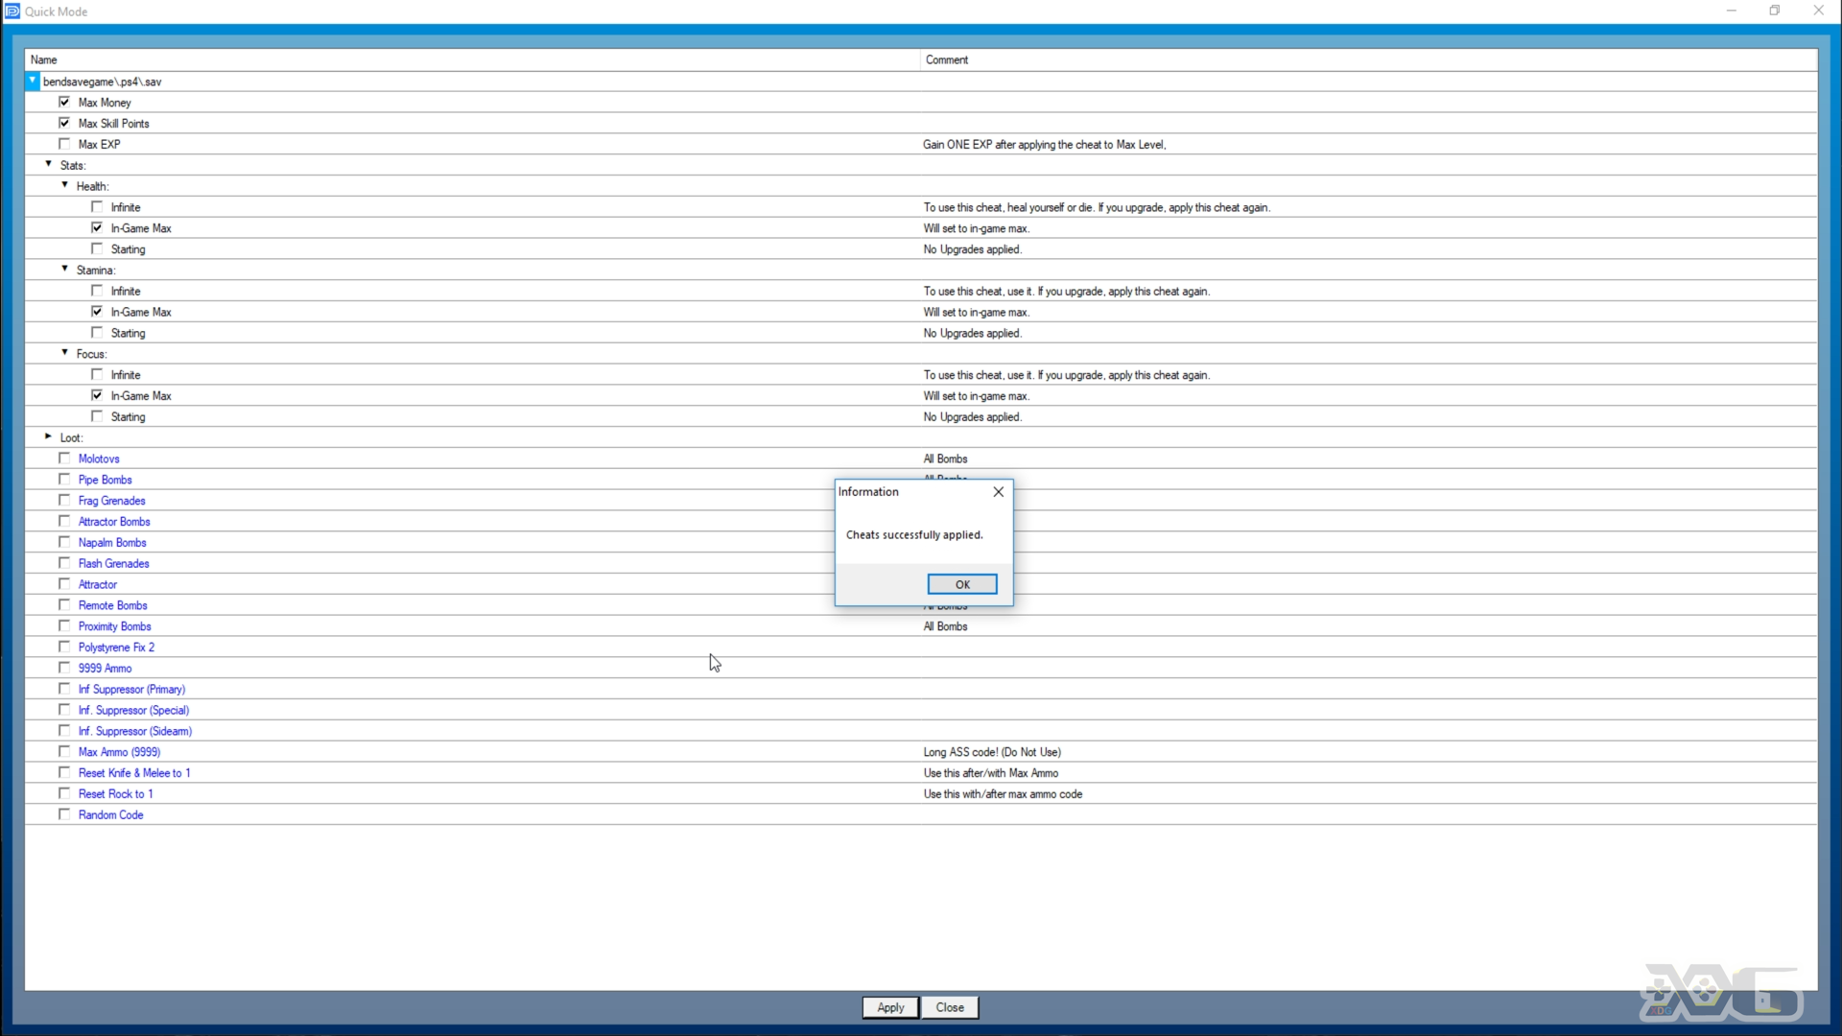The height and width of the screenshot is (1036, 1842).
Task: Click the Apply button to save changes
Action: (889, 1007)
